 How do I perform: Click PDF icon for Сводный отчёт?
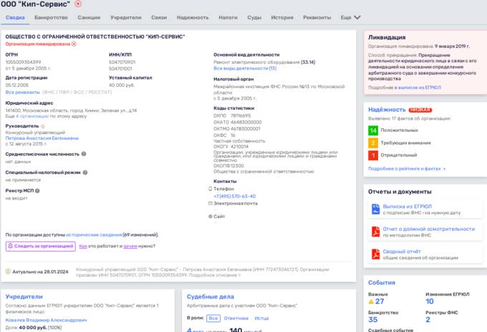[x=376, y=254]
